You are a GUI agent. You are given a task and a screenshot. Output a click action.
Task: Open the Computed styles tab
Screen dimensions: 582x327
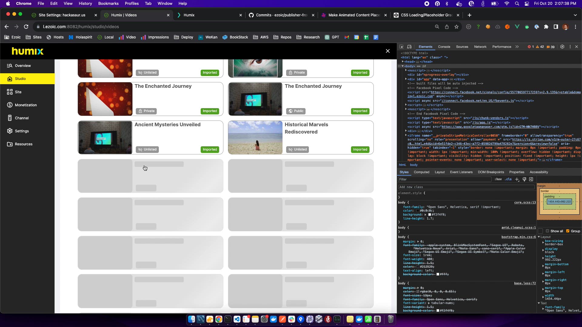pyautogui.click(x=421, y=172)
